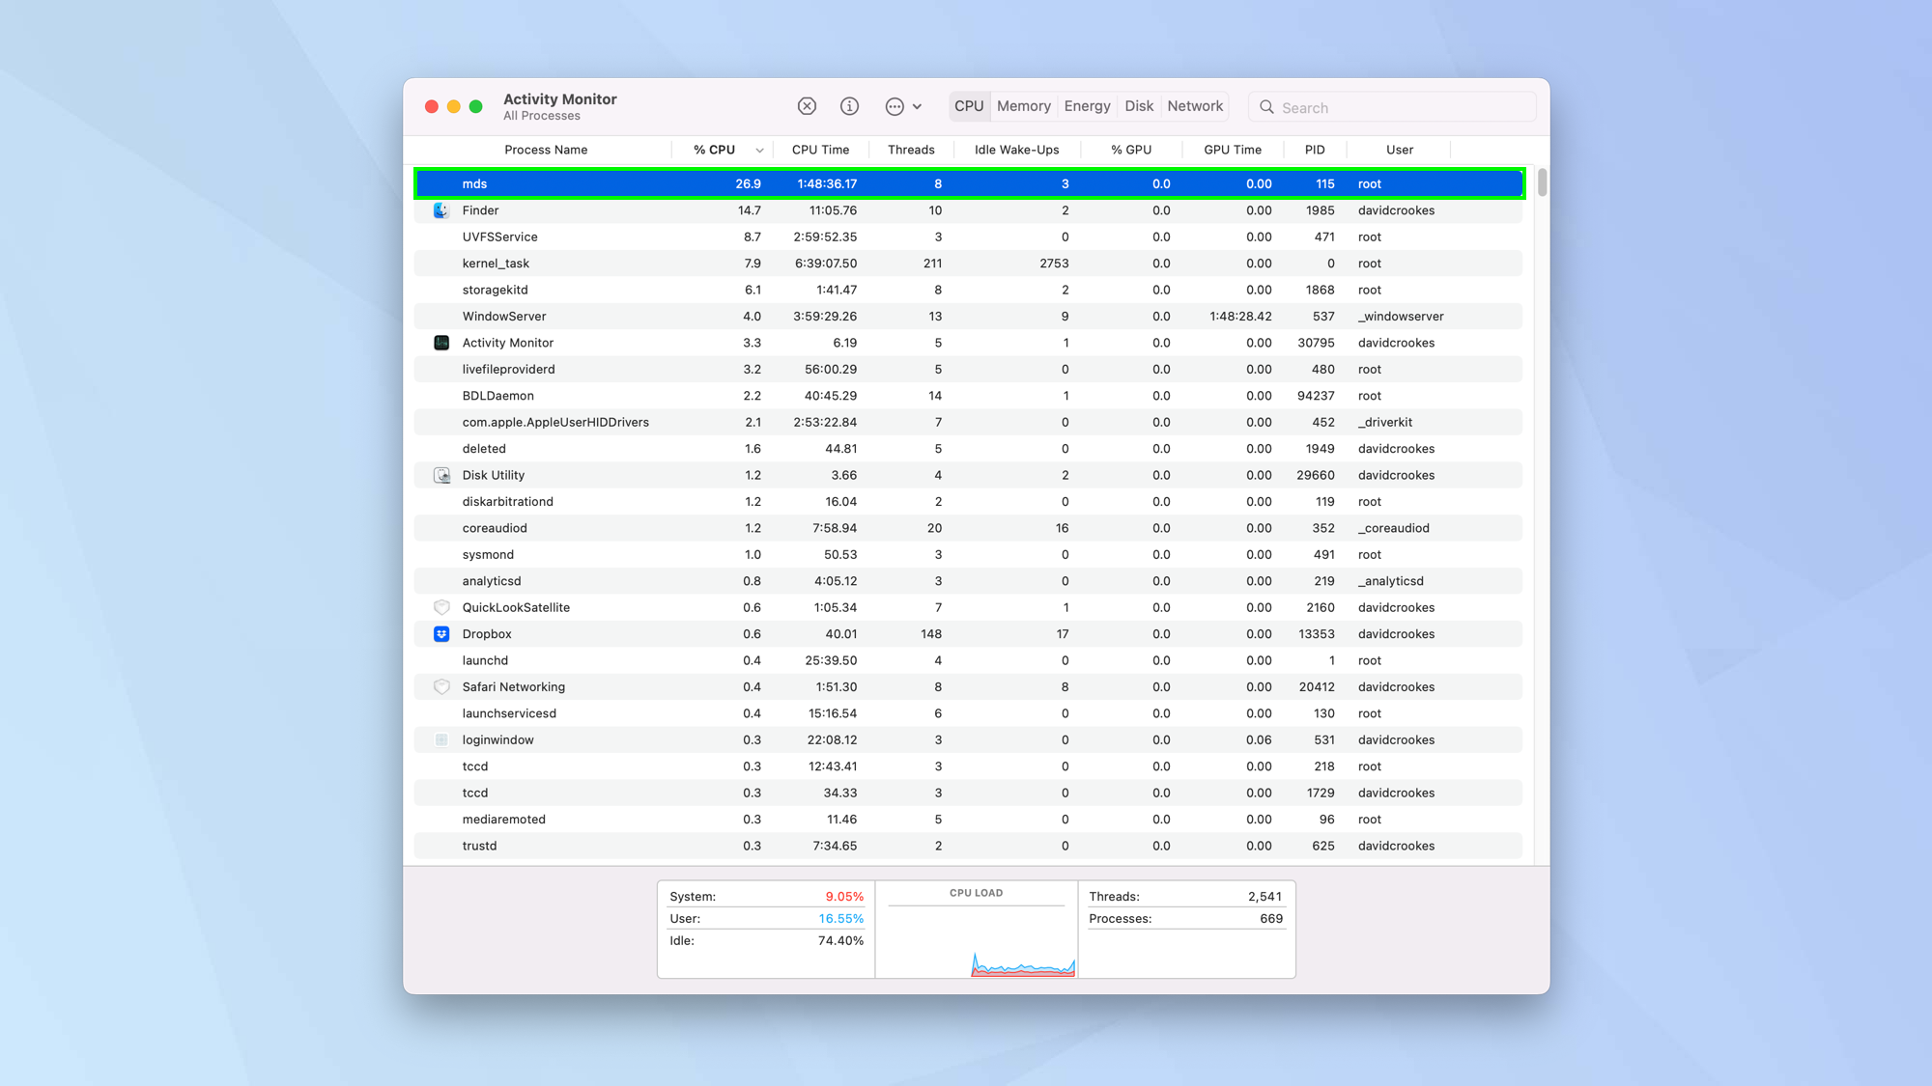Click the Processes 669 count
The image size is (1932, 1086).
coord(1271,919)
